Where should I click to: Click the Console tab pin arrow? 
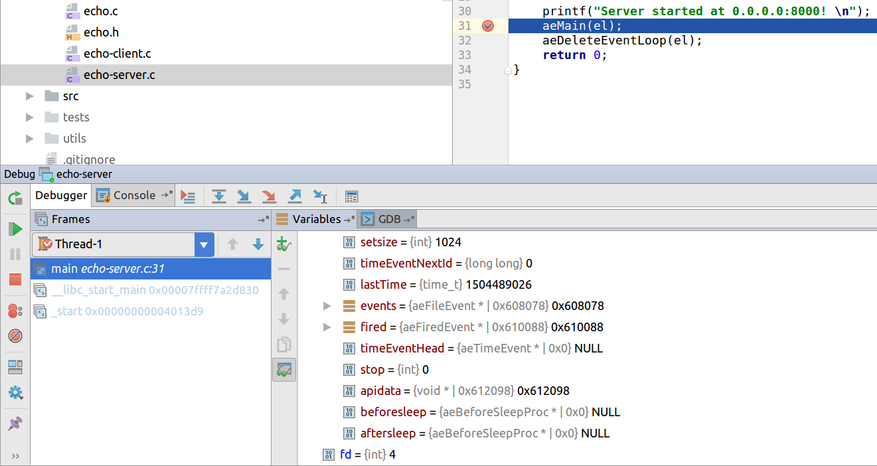tap(167, 195)
